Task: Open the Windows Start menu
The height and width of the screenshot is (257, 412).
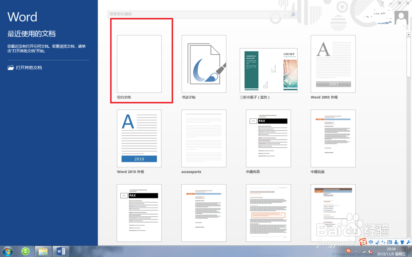Action: pyautogui.click(x=7, y=251)
